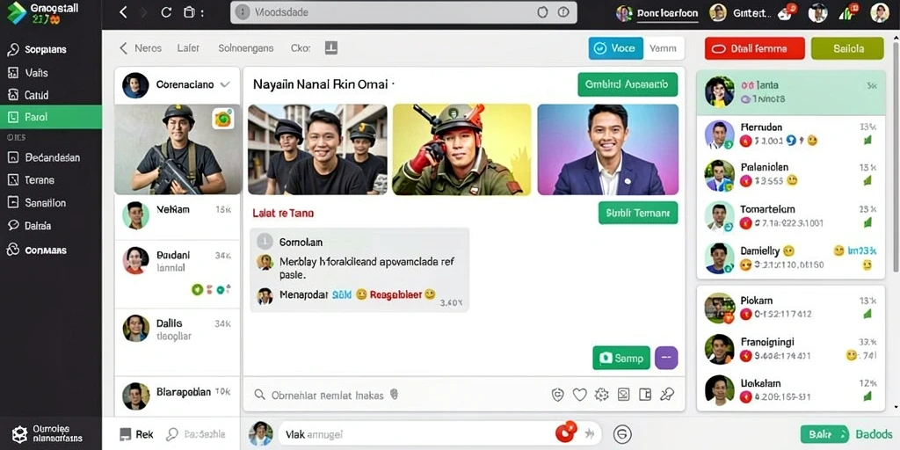Click the panel layout icon in message toolbar
Image resolution: width=900 pixels, height=450 pixels.
(645, 395)
